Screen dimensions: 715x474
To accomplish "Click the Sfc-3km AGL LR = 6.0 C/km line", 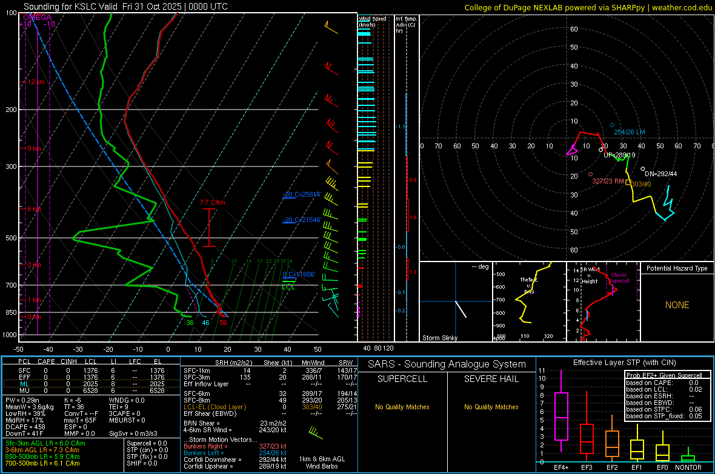I will click(45, 444).
